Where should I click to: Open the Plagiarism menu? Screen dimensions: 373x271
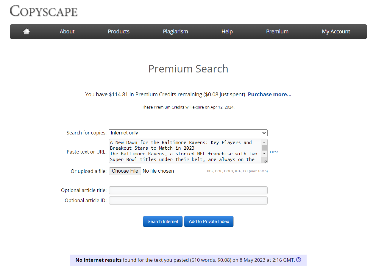tap(175, 31)
